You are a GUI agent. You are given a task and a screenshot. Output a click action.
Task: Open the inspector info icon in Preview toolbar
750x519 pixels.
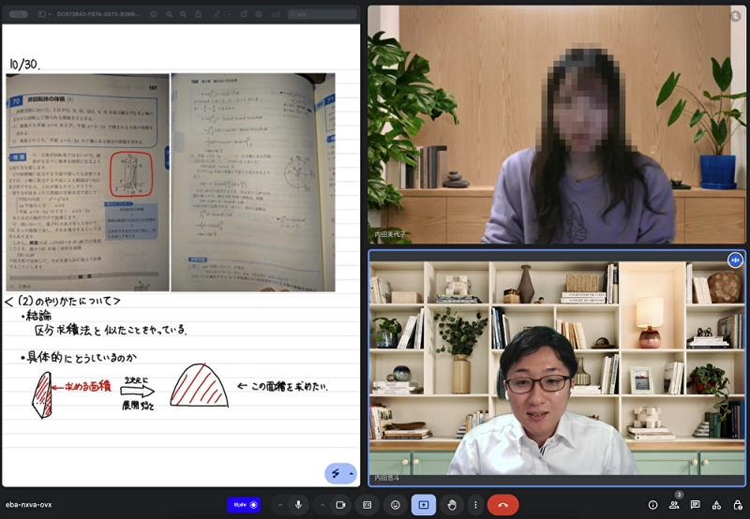coord(154,14)
